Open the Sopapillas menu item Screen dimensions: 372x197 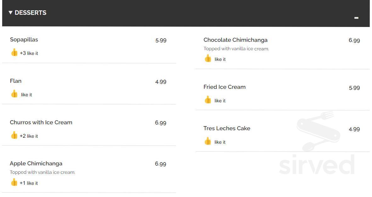(x=24, y=40)
